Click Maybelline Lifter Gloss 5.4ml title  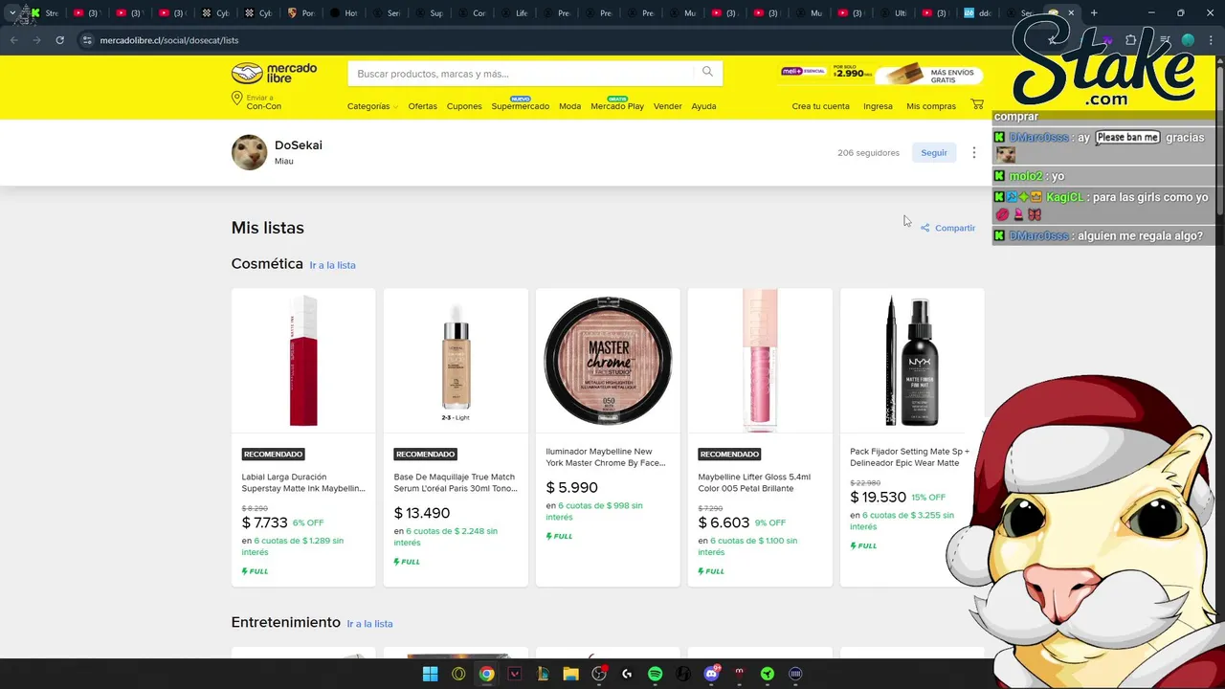[754, 482]
